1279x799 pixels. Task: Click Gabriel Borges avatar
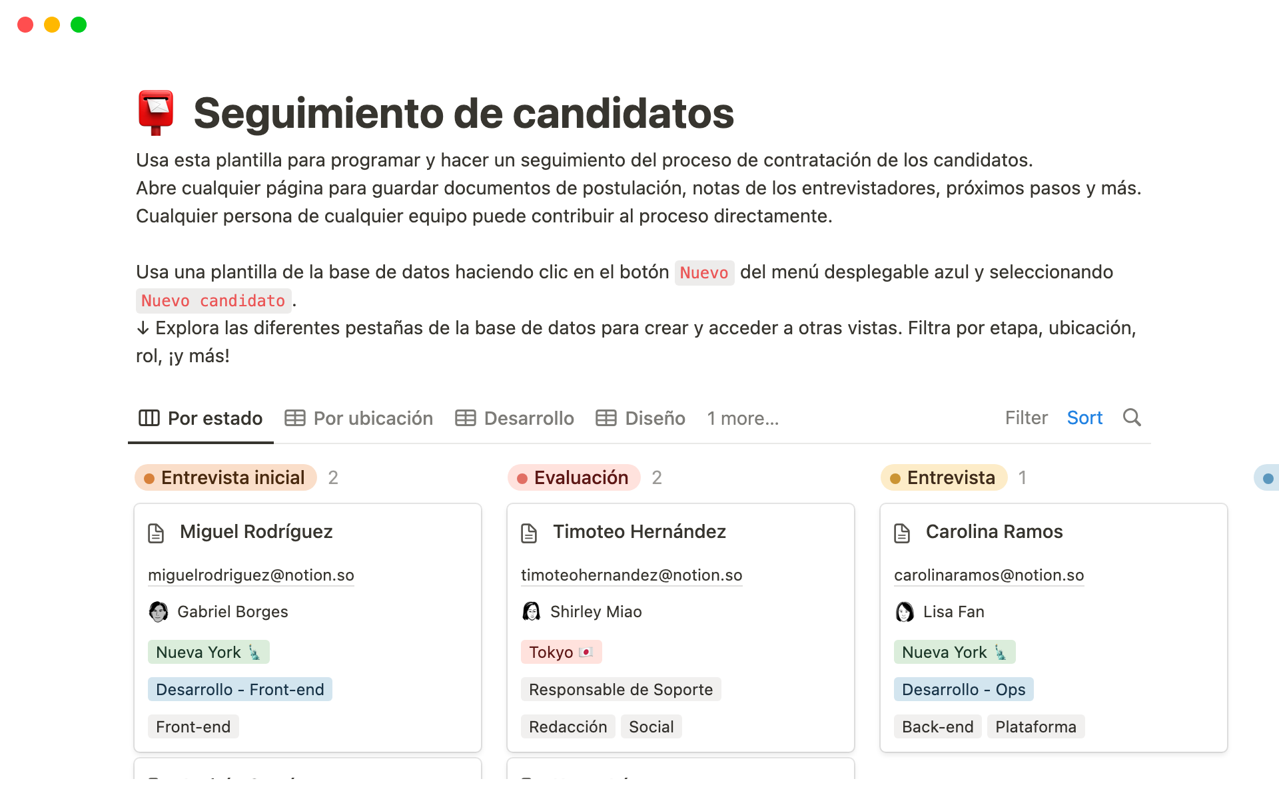click(159, 611)
